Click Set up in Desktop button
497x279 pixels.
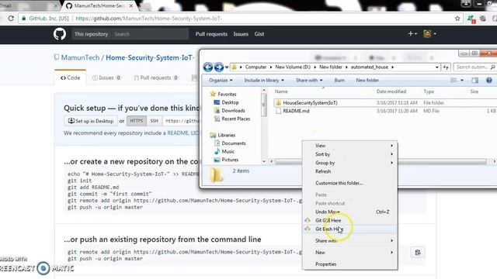point(91,121)
